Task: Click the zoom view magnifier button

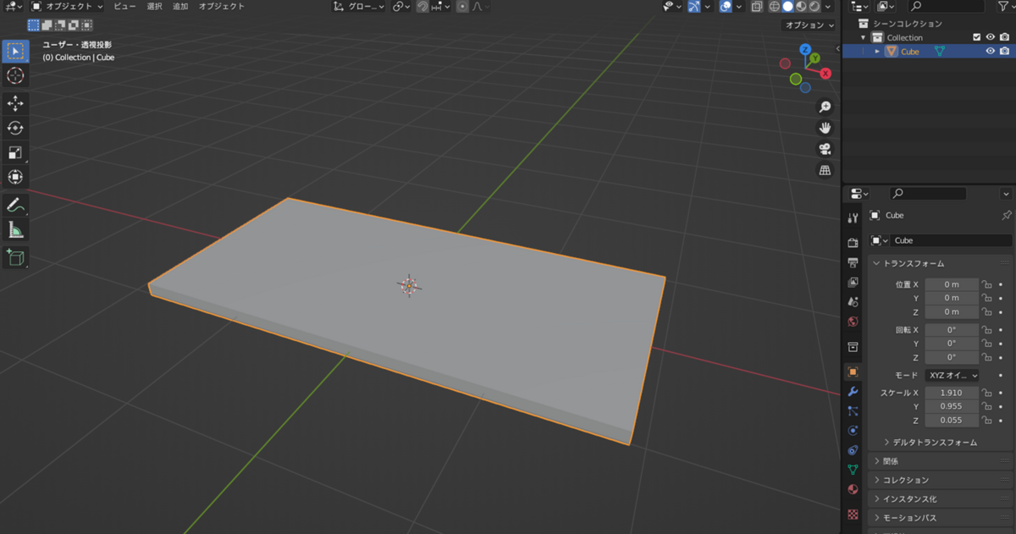Action: pyautogui.click(x=825, y=107)
